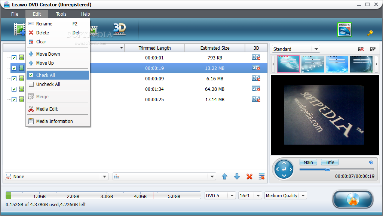This screenshot has width=383, height=216.
Task: Open Media Information from the Edit menu
Action: pos(58,121)
